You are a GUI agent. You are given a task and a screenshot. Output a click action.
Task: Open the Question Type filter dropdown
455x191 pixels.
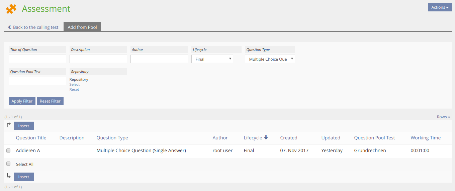(x=270, y=59)
